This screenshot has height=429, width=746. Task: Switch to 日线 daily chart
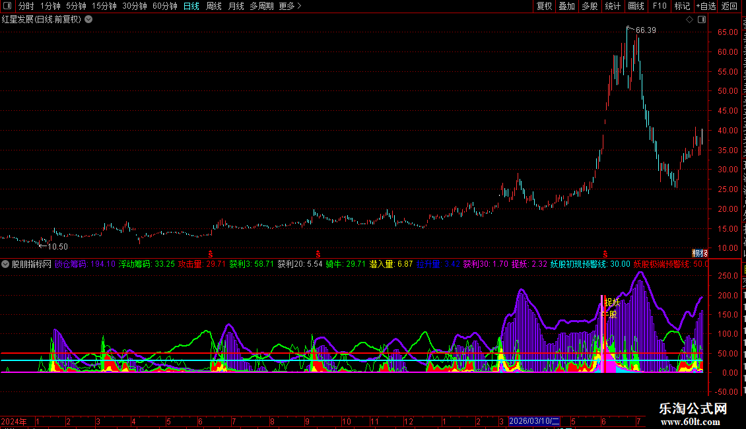point(191,6)
